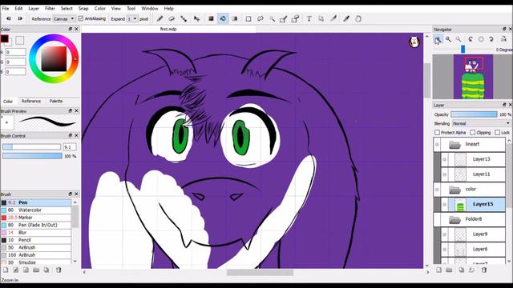Viewport: 513px width, 288px height.
Task: Collapse the color folder
Action: [x=454, y=190]
